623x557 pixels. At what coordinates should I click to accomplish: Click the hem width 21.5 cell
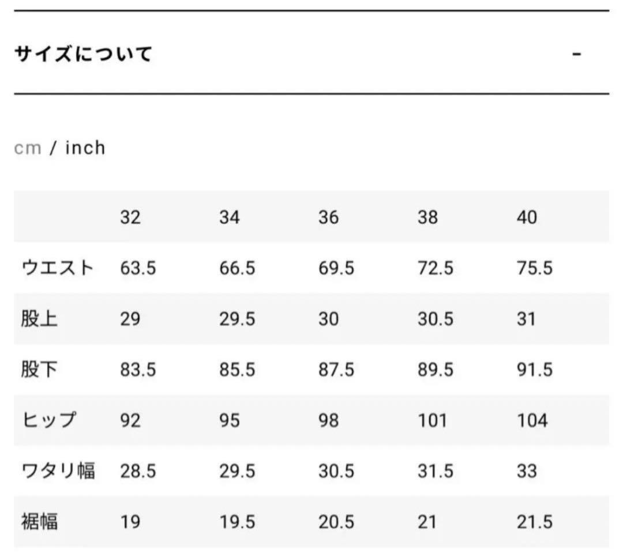[534, 522]
